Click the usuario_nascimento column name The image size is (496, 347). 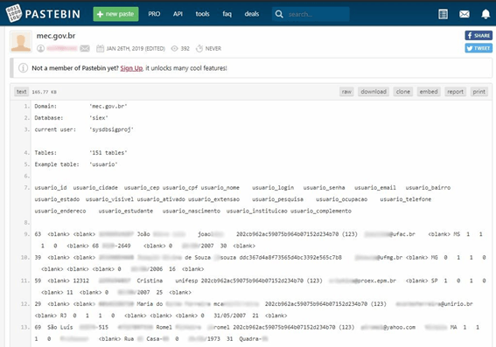pos(192,212)
